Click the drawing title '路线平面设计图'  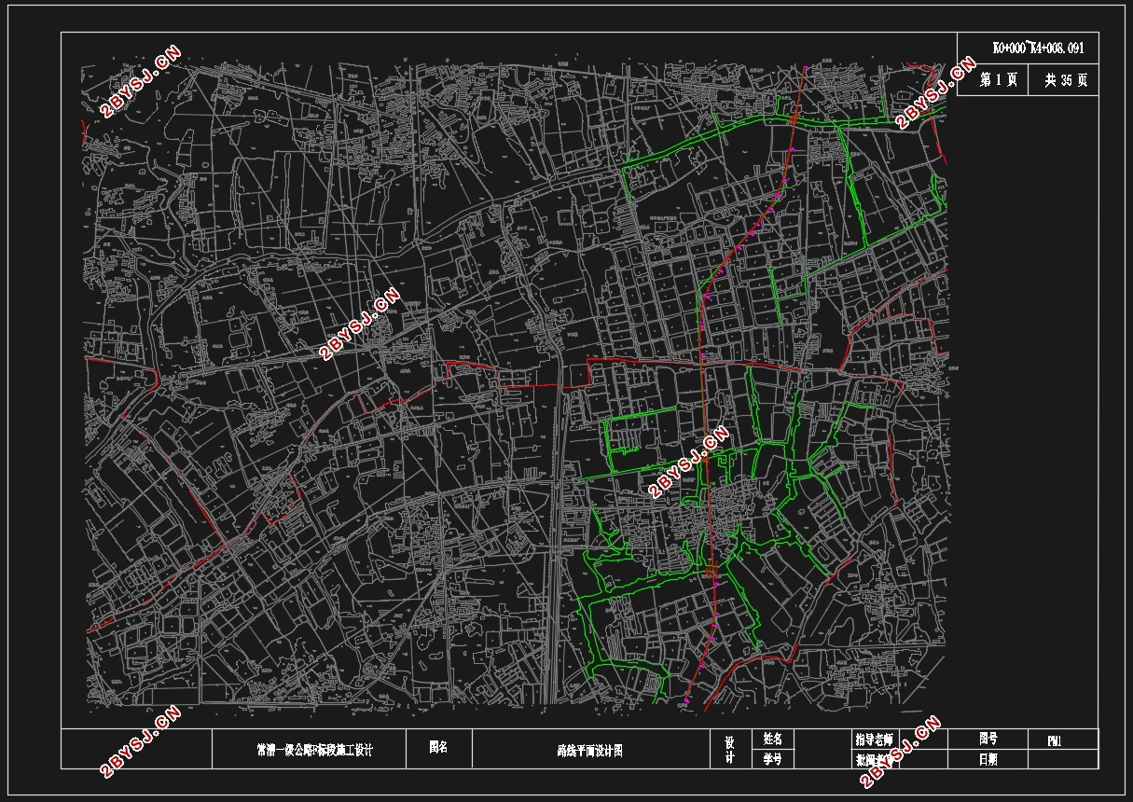click(x=589, y=750)
